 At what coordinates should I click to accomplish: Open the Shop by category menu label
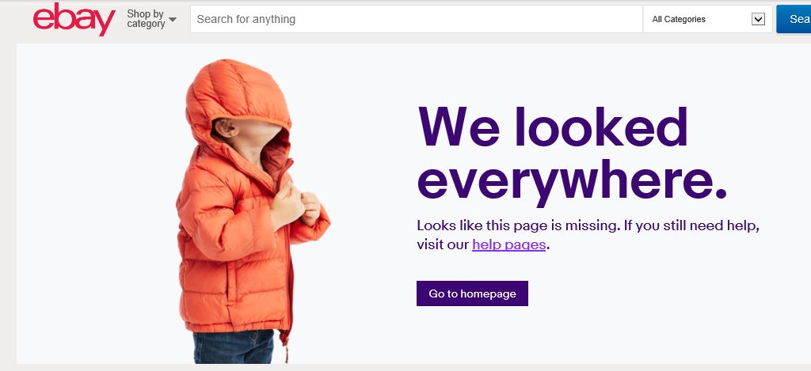[146, 19]
